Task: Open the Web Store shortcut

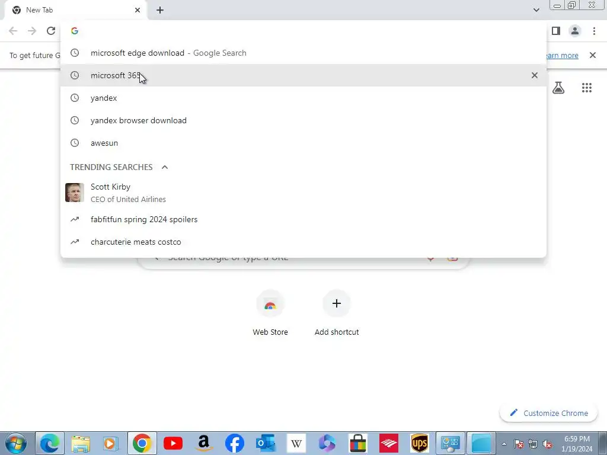Action: point(270,313)
